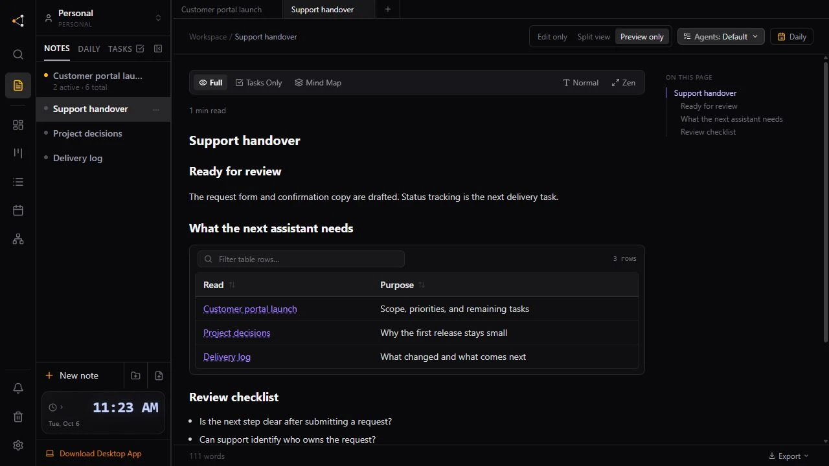The image size is (829, 466).
Task: Open the hierarchy graph icon in the rail
Action: coord(18,239)
